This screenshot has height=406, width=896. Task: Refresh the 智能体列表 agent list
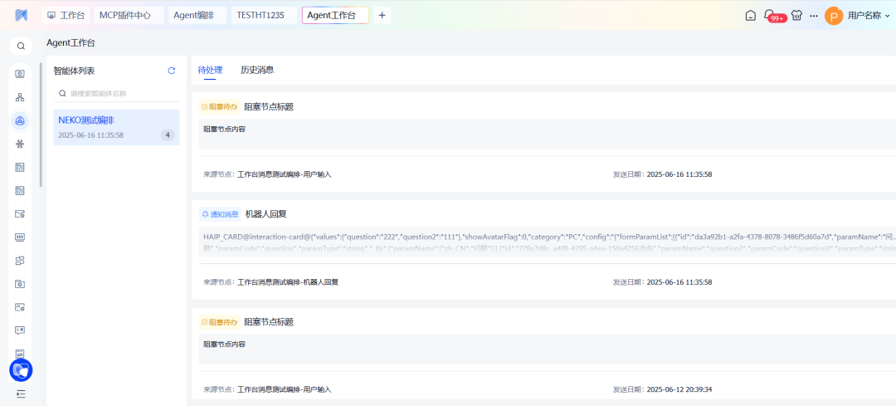click(172, 71)
